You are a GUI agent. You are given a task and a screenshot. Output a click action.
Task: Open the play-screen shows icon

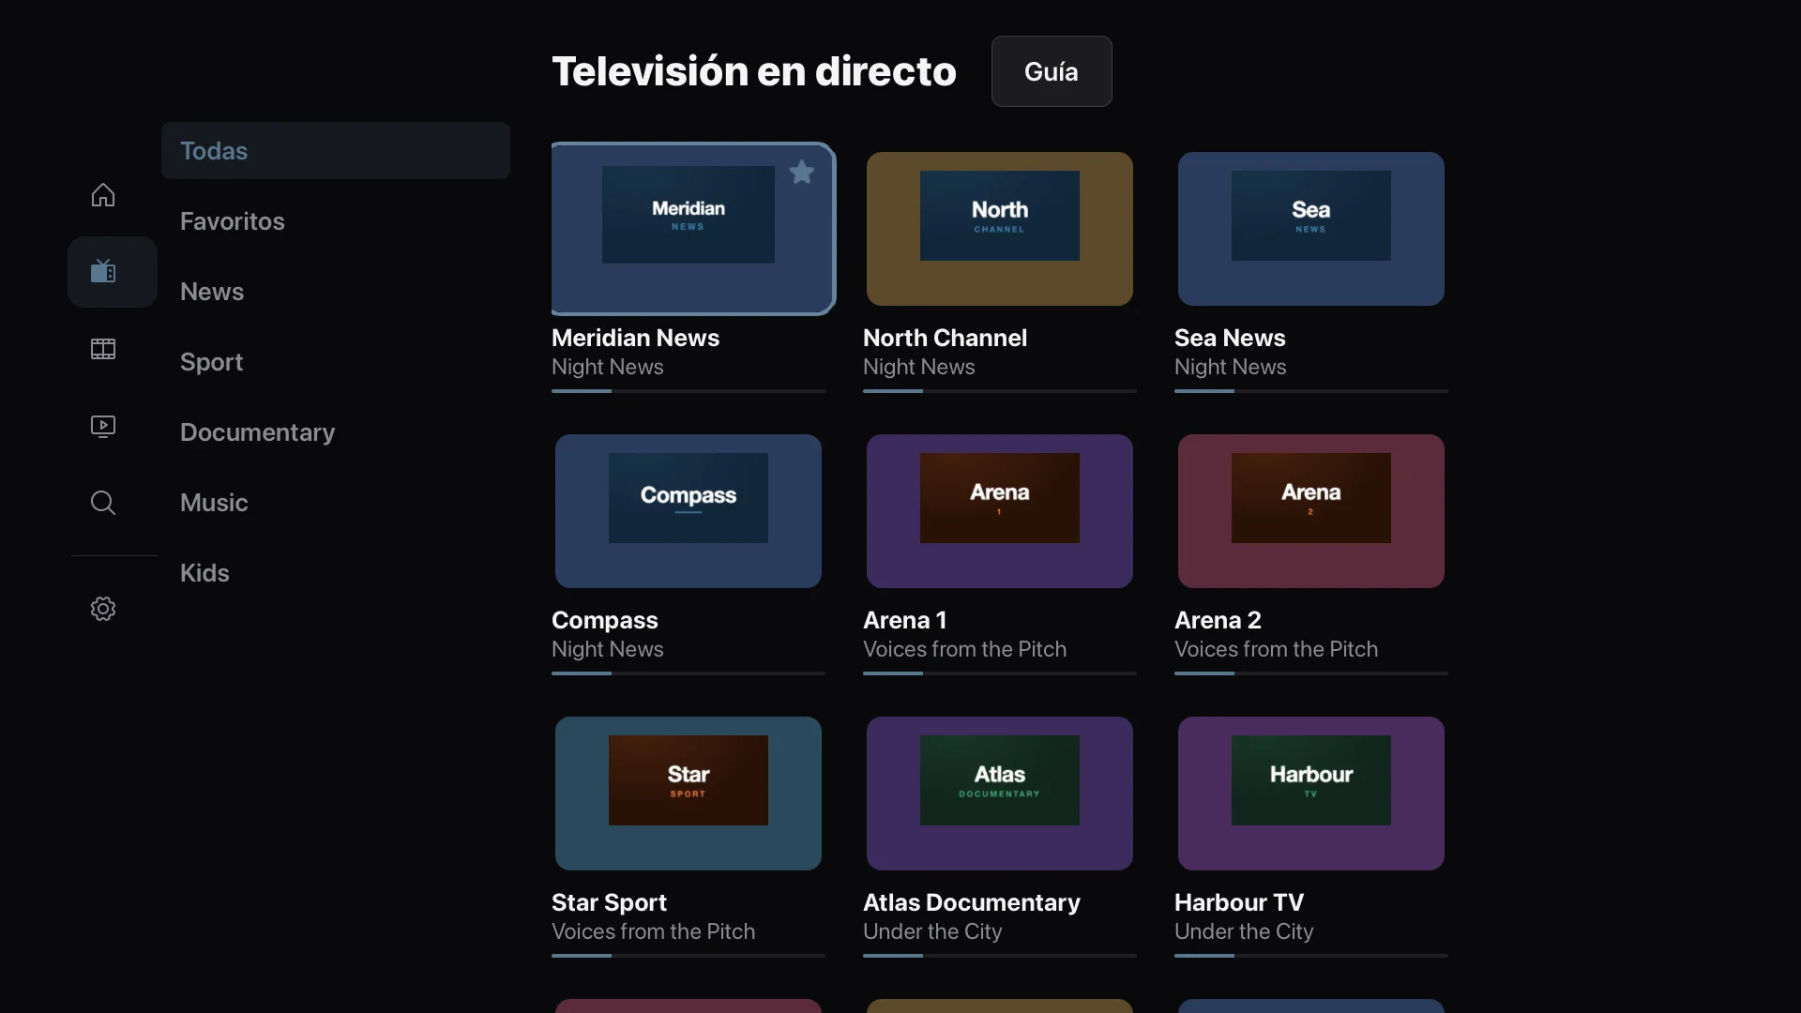click(x=103, y=426)
